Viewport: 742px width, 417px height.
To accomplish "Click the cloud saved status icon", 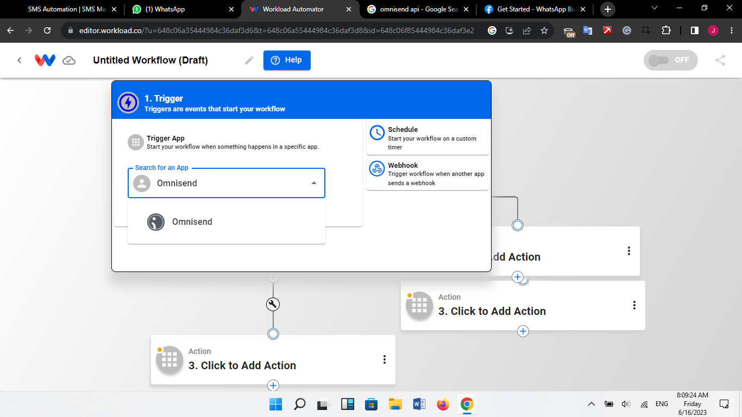I will (x=69, y=60).
